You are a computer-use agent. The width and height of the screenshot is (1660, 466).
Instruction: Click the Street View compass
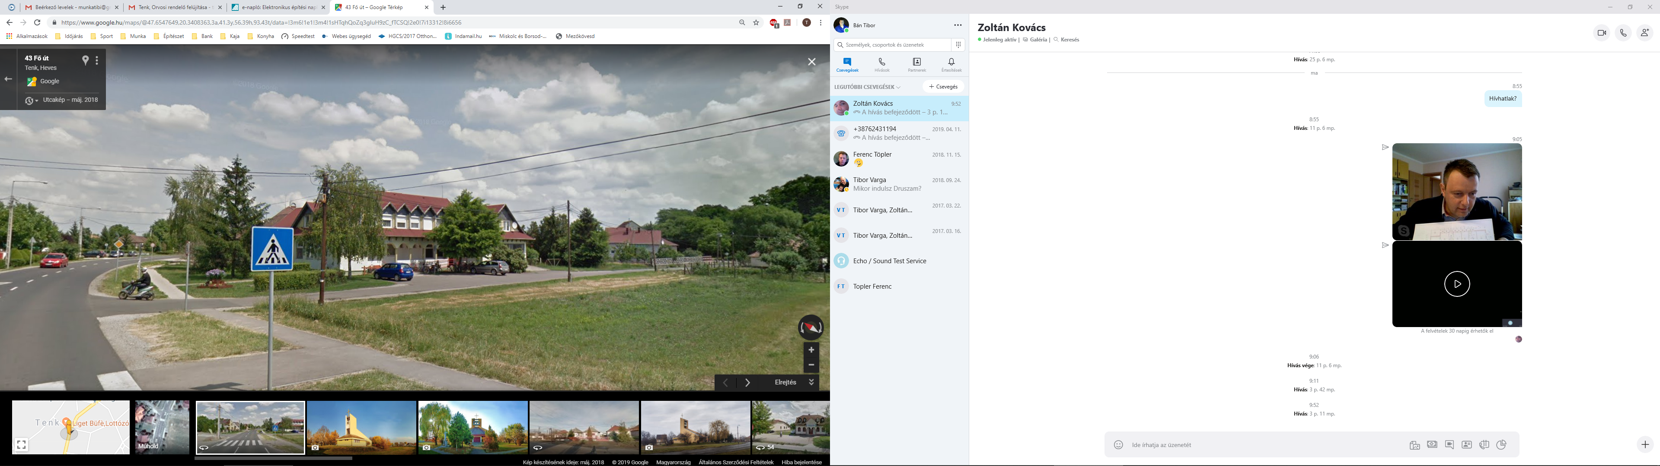point(811,327)
